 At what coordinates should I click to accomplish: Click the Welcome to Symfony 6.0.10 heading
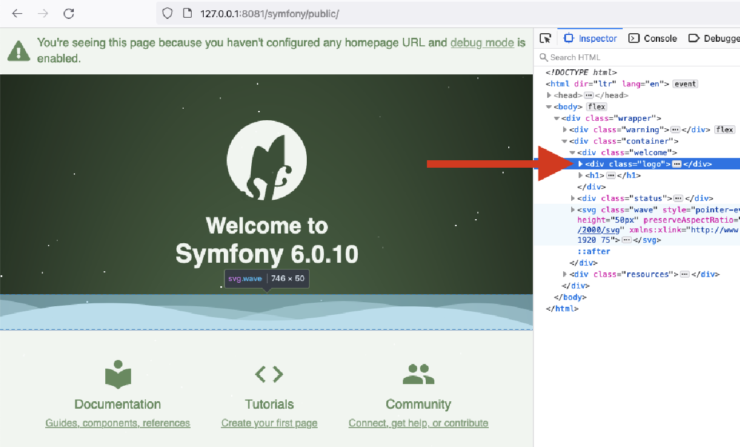click(267, 240)
